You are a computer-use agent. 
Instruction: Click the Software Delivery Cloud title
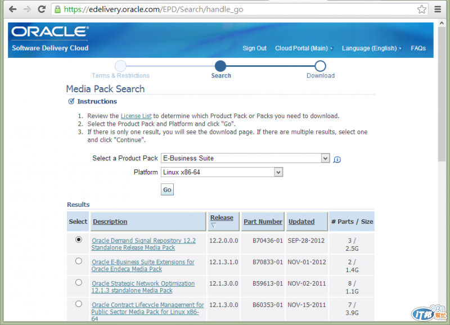point(50,48)
